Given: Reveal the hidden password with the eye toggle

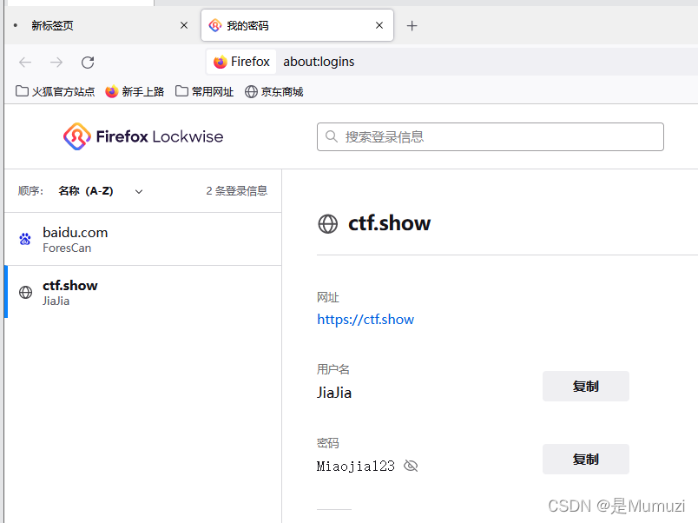Looking at the screenshot, I should tap(410, 466).
